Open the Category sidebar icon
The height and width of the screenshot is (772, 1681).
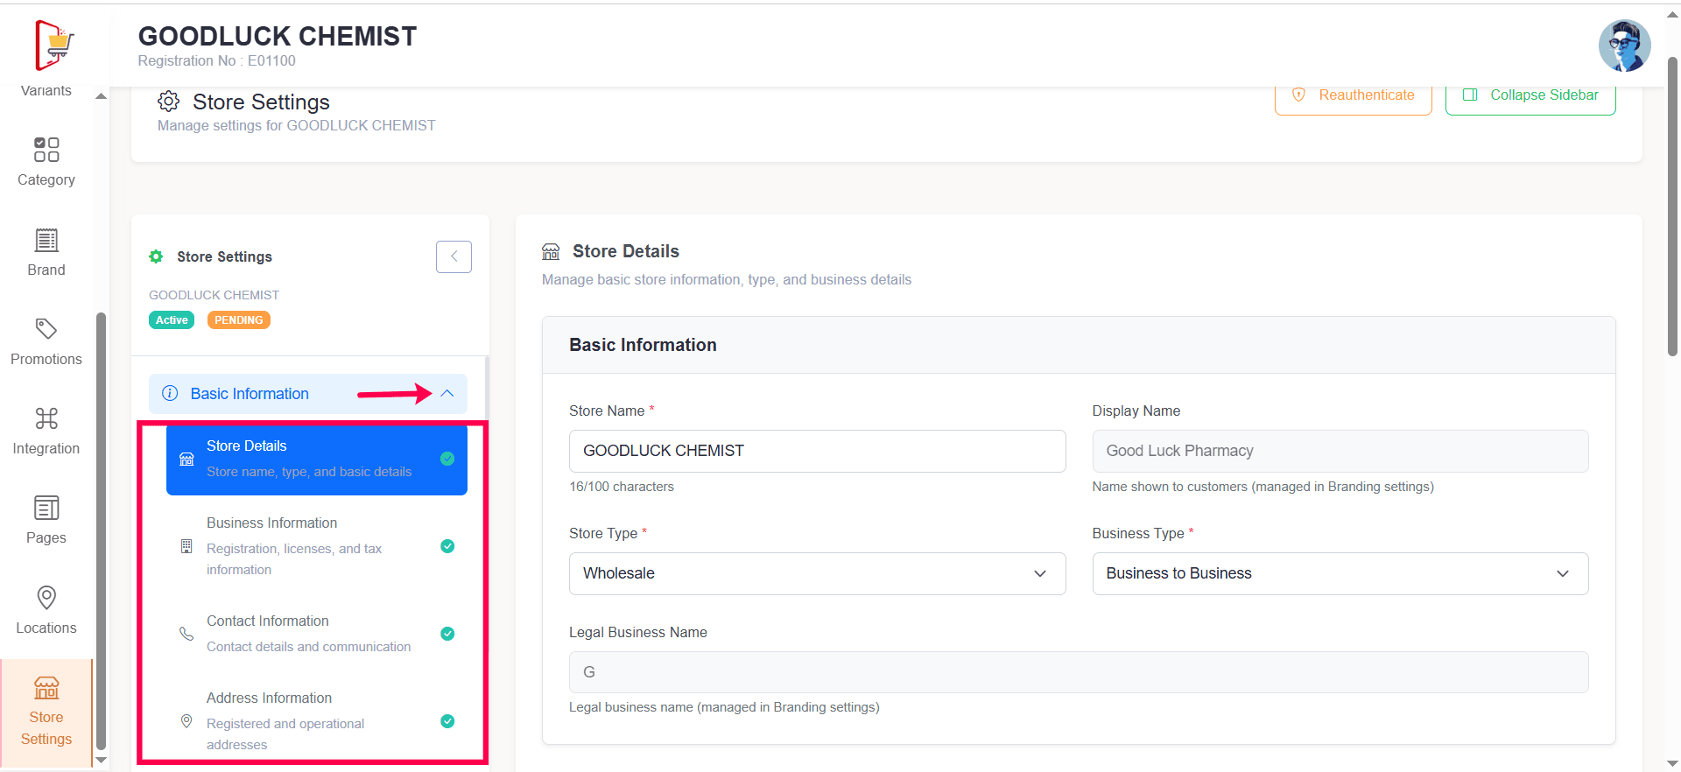point(46,150)
